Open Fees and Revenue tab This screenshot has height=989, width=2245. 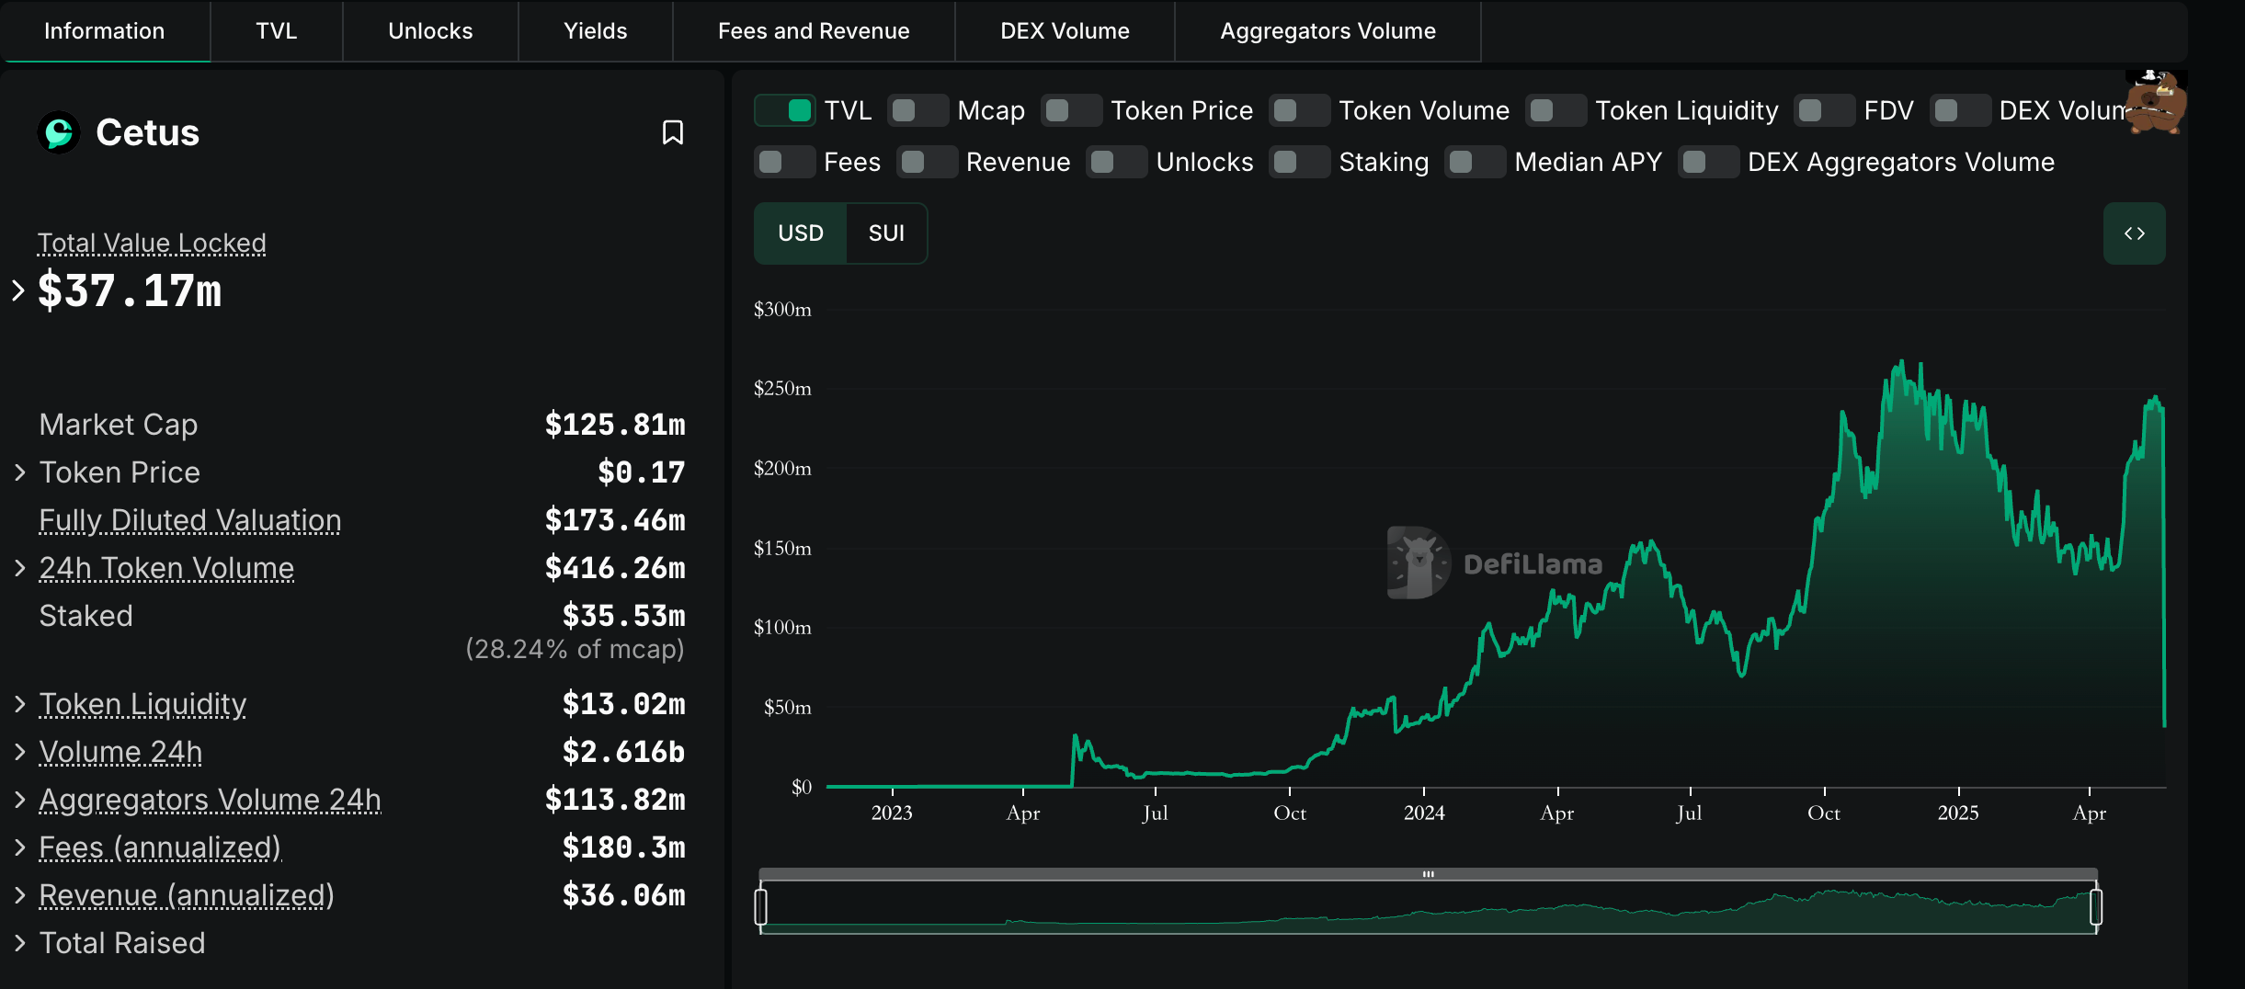coord(814,31)
